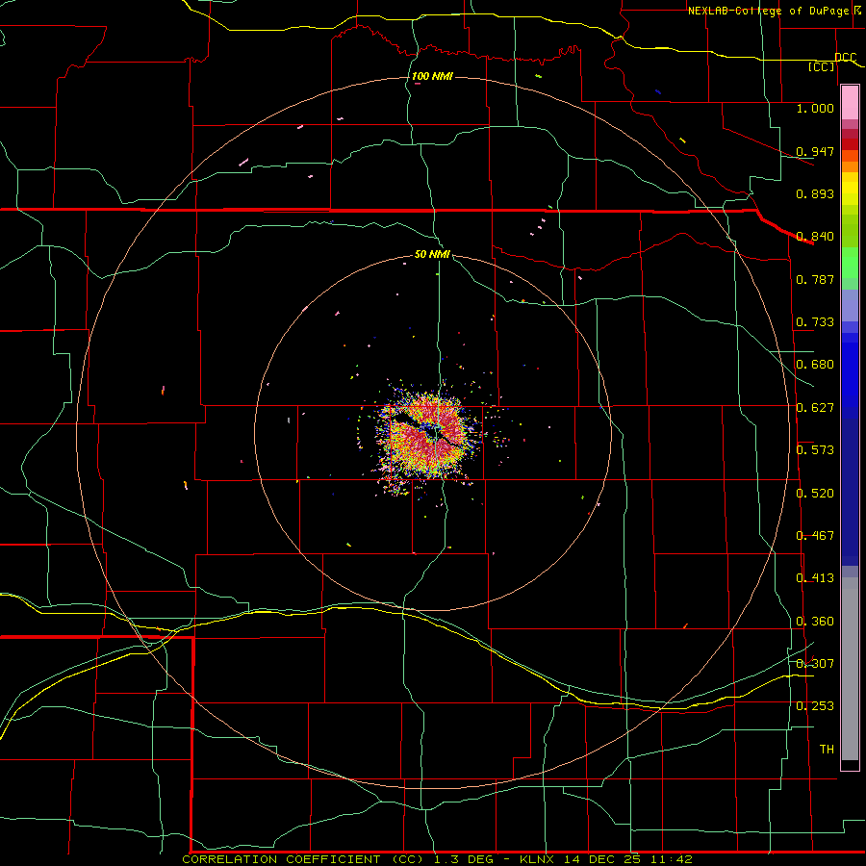
Task: Click the [CC] units label
Action: point(822,66)
